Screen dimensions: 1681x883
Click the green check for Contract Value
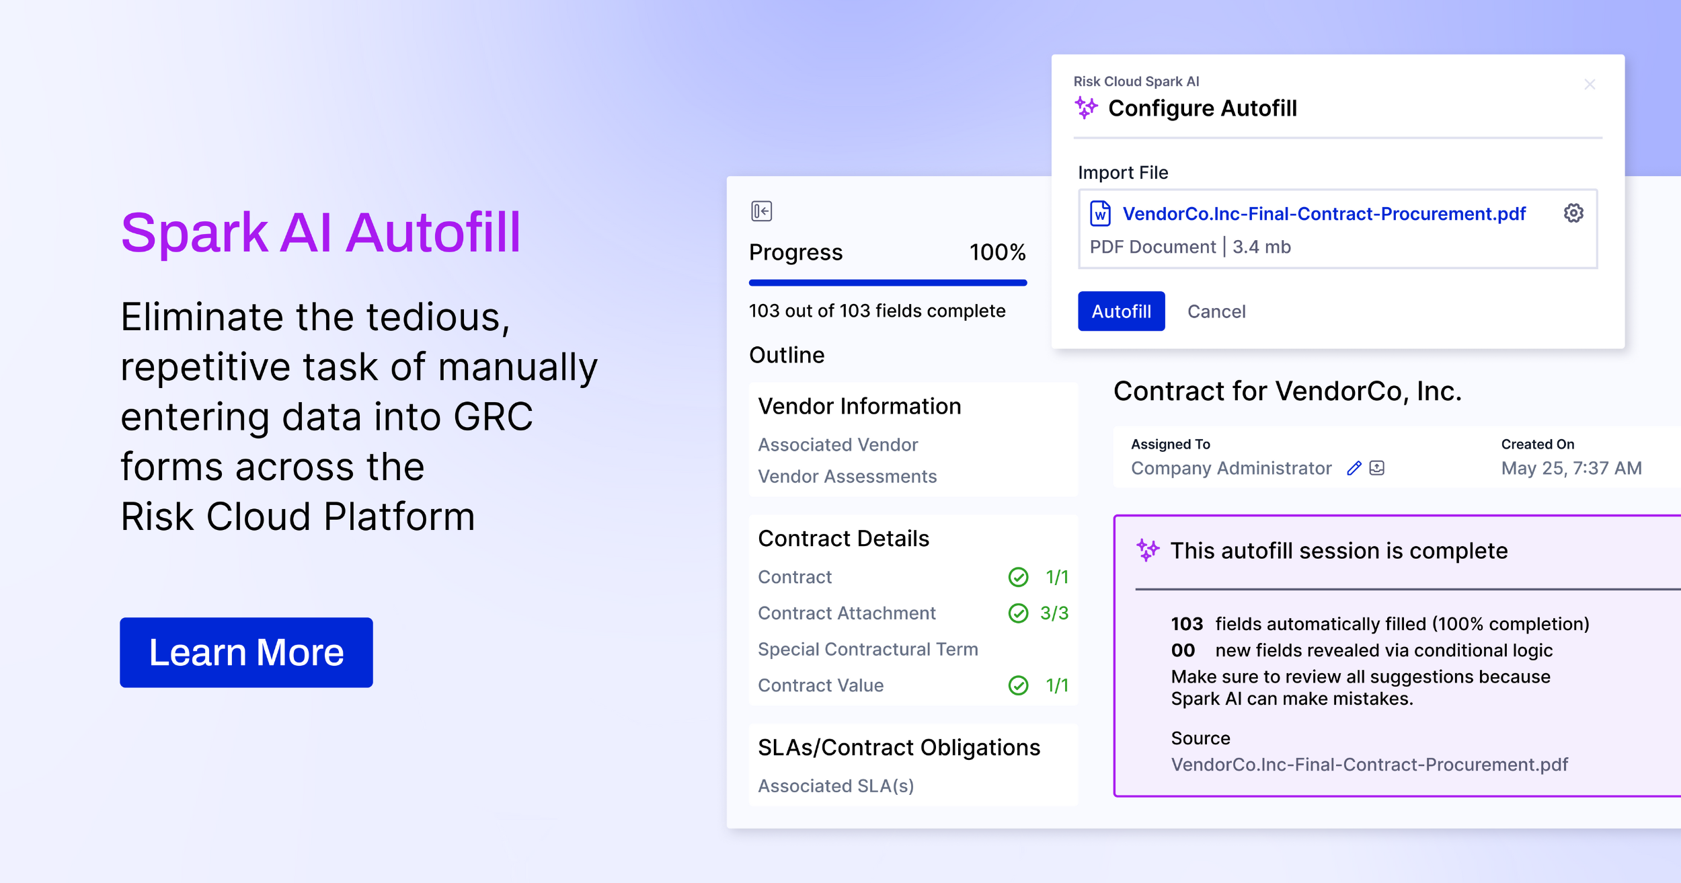coord(1018,685)
